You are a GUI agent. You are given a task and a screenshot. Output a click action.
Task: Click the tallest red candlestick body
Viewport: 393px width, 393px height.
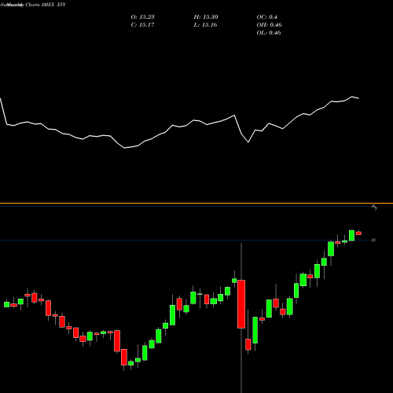pos(241,304)
